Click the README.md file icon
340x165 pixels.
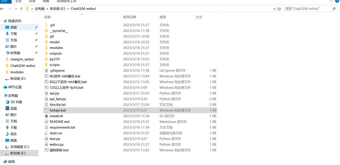click(x=46, y=122)
